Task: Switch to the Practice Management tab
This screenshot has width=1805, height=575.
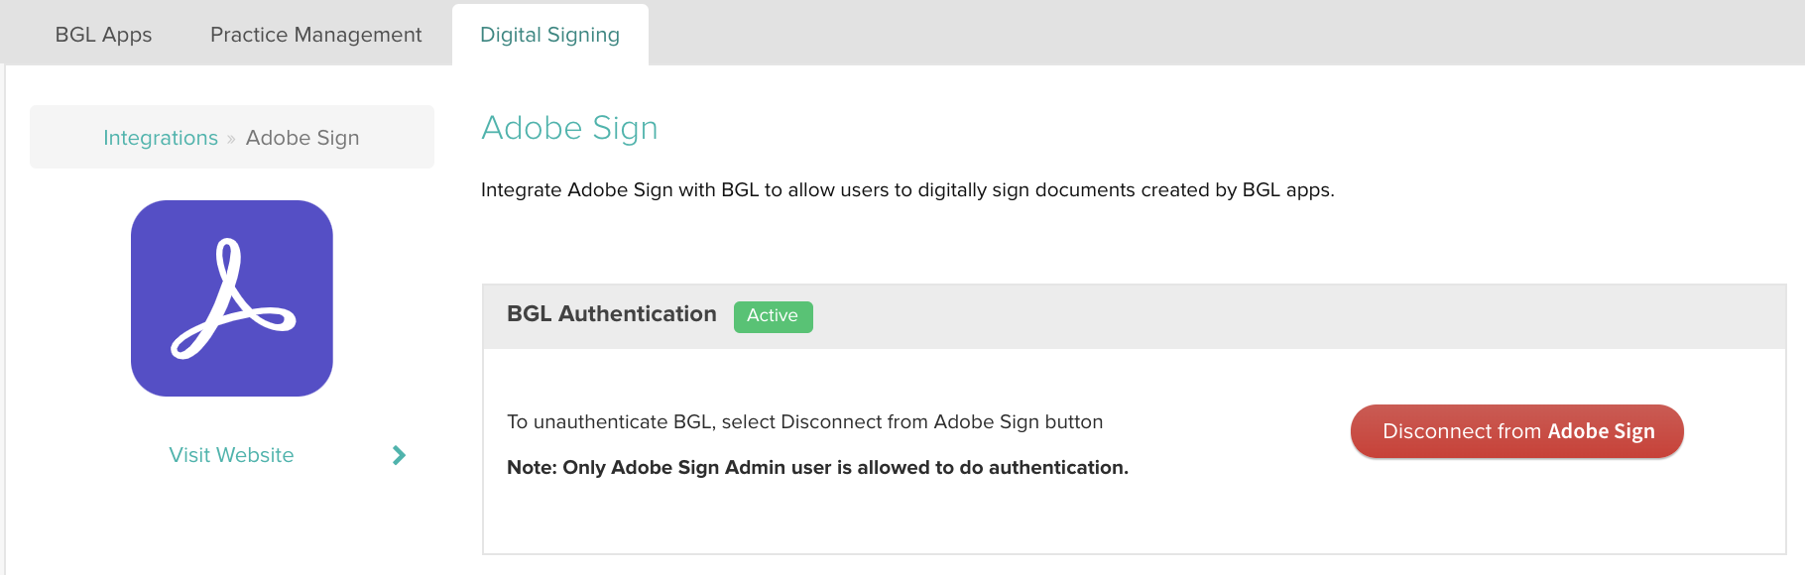Action: tap(315, 35)
